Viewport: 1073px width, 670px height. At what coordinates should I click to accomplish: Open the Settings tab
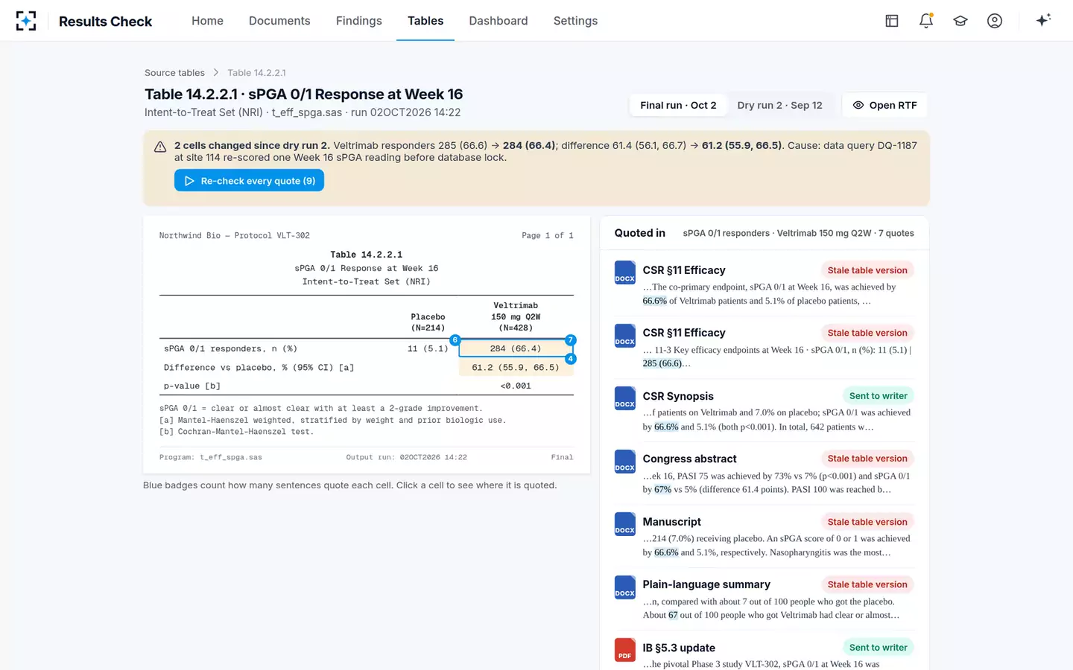575,21
